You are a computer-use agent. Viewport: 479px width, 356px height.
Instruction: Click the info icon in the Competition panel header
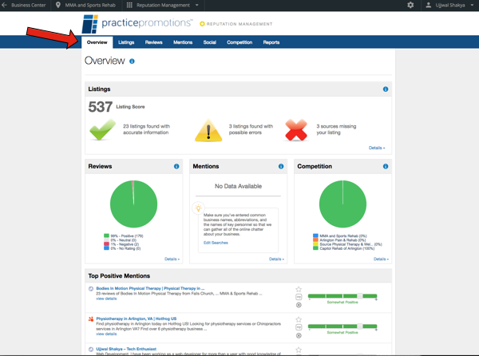click(386, 166)
